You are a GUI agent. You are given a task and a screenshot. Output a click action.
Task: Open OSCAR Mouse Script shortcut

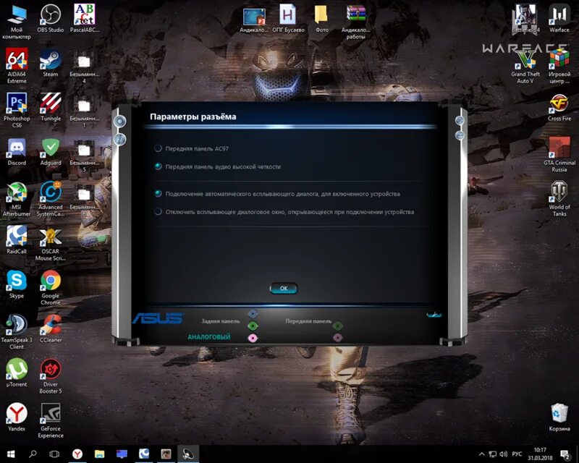(51, 244)
